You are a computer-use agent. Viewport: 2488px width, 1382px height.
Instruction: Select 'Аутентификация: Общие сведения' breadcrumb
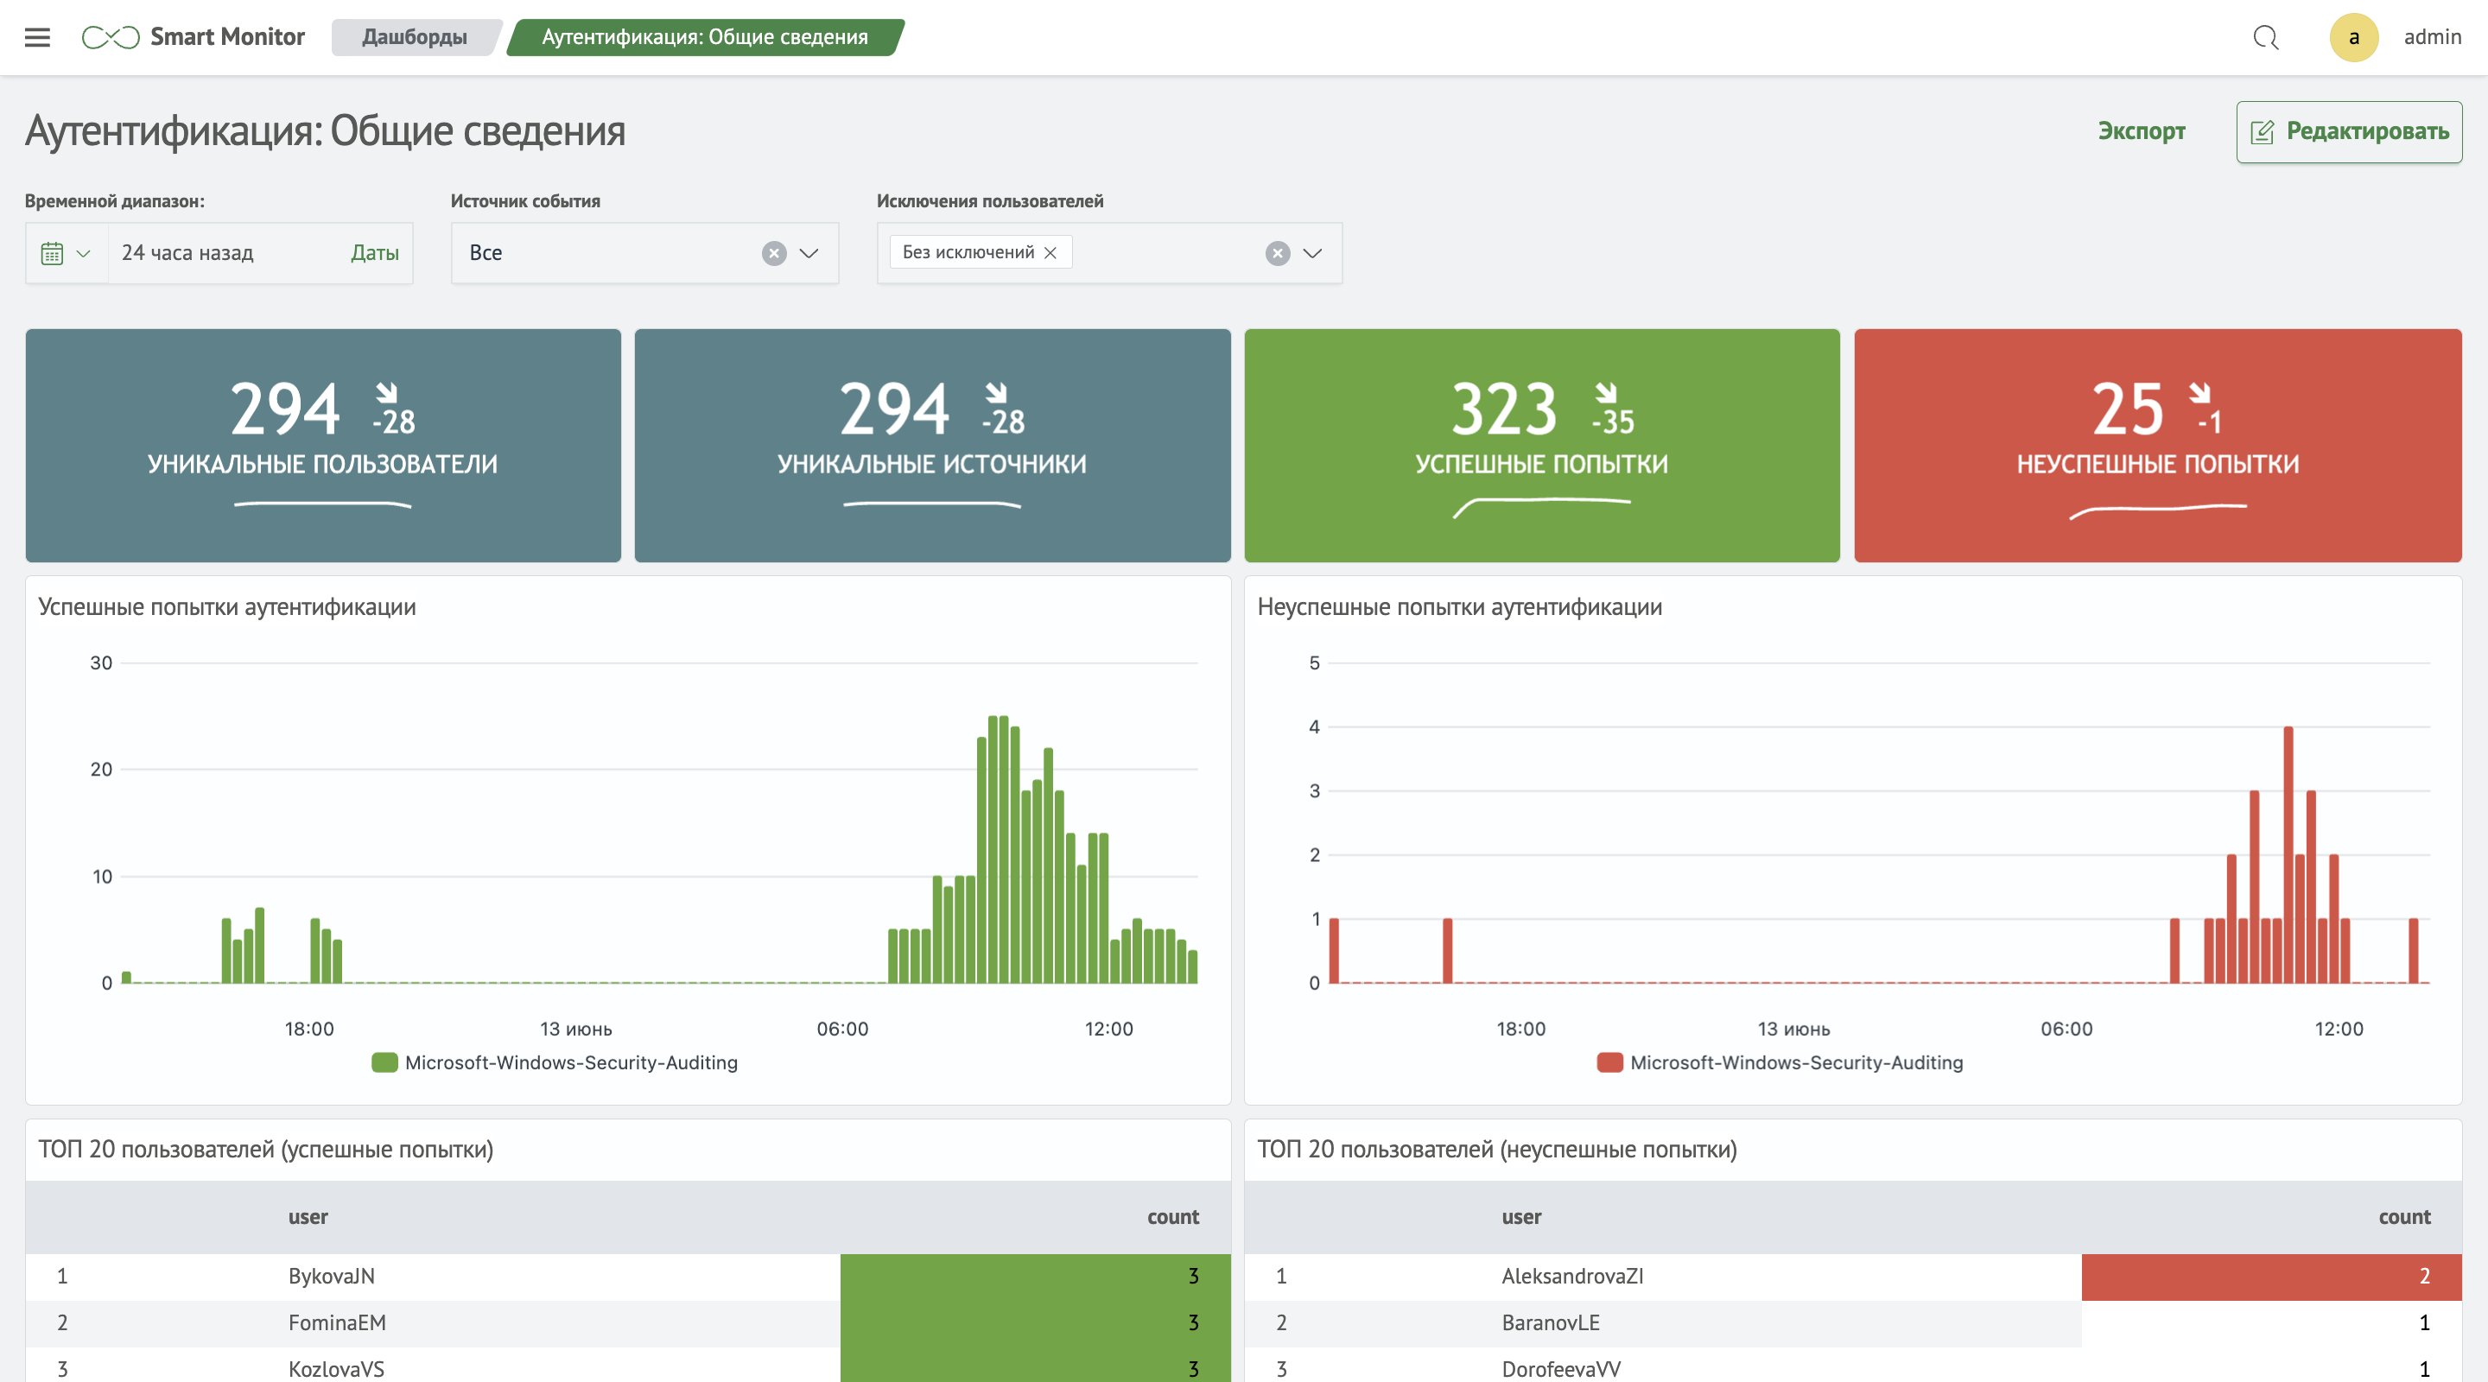point(704,36)
